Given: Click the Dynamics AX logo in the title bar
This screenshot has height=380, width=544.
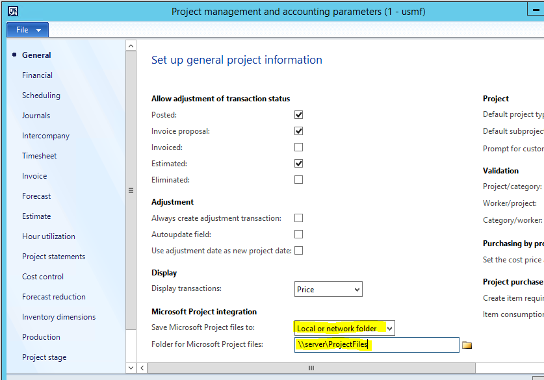Looking at the screenshot, I should 14,11.
